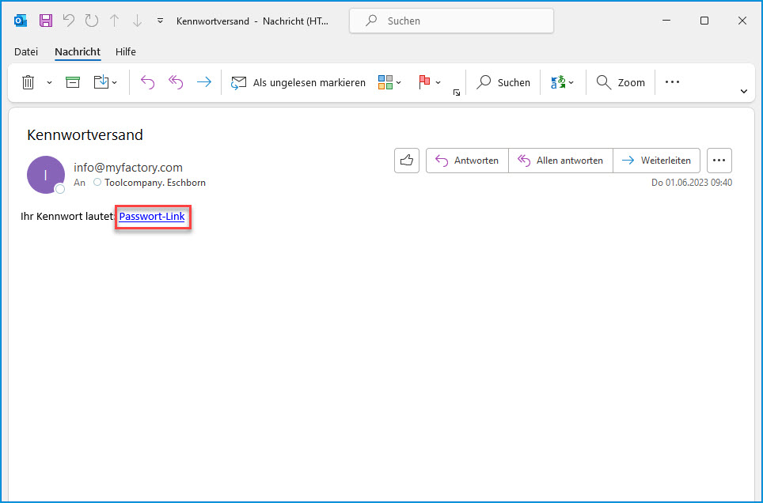Mark message as unread

click(298, 82)
